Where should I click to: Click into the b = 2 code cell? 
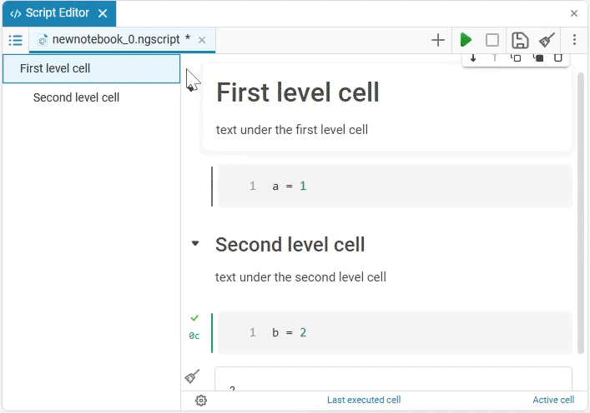395,332
